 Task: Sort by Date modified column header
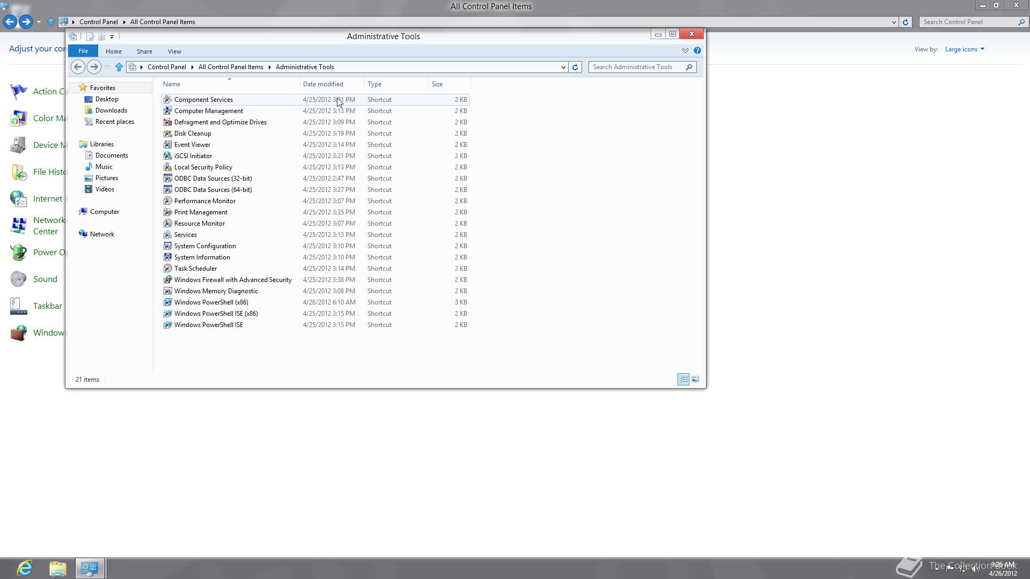click(x=332, y=84)
